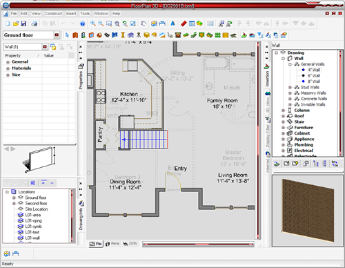Click the filter funnel icon in toolbar

(x=260, y=35)
